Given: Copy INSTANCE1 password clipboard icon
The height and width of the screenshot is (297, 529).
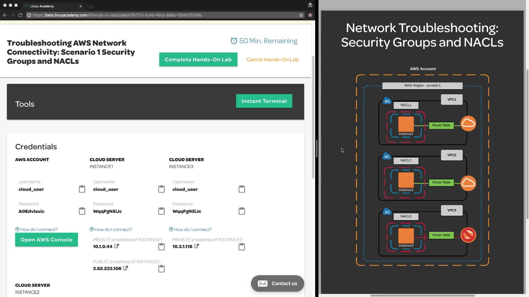Looking at the screenshot, I should click(161, 211).
